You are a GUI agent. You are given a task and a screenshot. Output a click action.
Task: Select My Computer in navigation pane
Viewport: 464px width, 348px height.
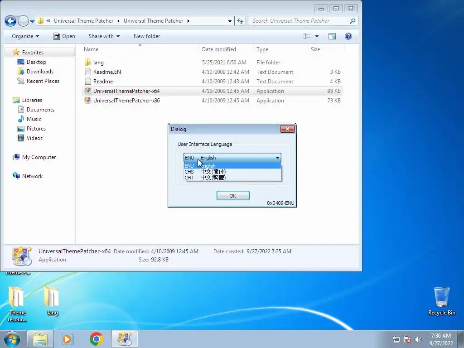coord(39,157)
